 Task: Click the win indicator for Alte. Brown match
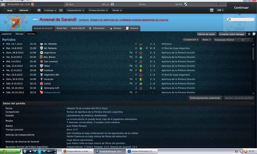click(x=141, y=57)
